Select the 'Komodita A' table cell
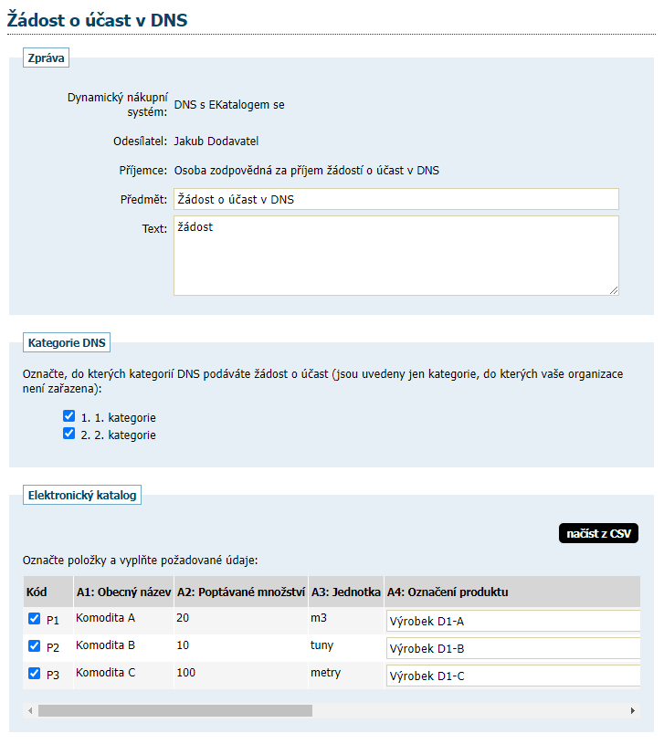 pyautogui.click(x=106, y=618)
